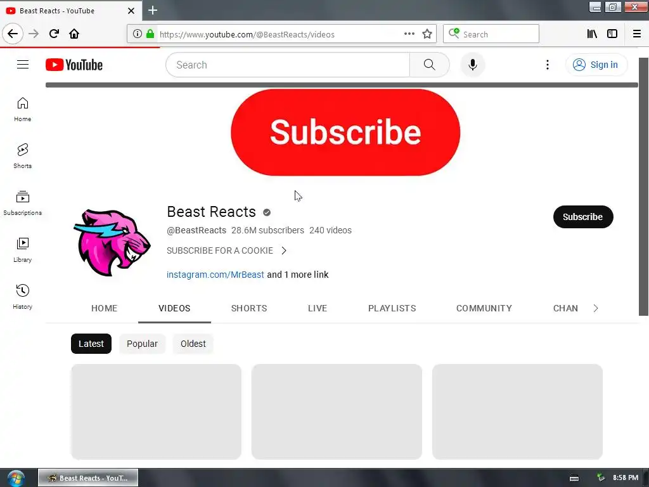Click the third loading video placeholder
Screen dimensions: 649x487
pyautogui.click(x=517, y=412)
